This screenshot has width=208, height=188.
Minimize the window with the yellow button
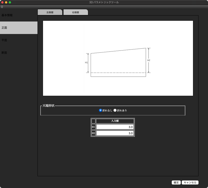6,2
